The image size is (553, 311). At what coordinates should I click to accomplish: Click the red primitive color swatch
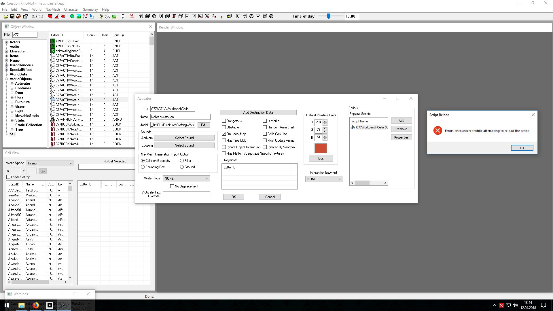(321, 148)
